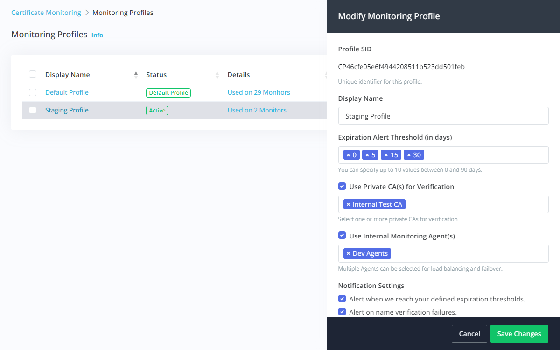
Task: Sort the table by Status
Action: point(217,74)
